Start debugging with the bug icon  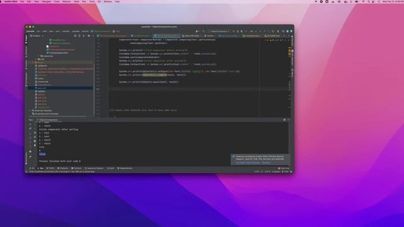click(237, 32)
